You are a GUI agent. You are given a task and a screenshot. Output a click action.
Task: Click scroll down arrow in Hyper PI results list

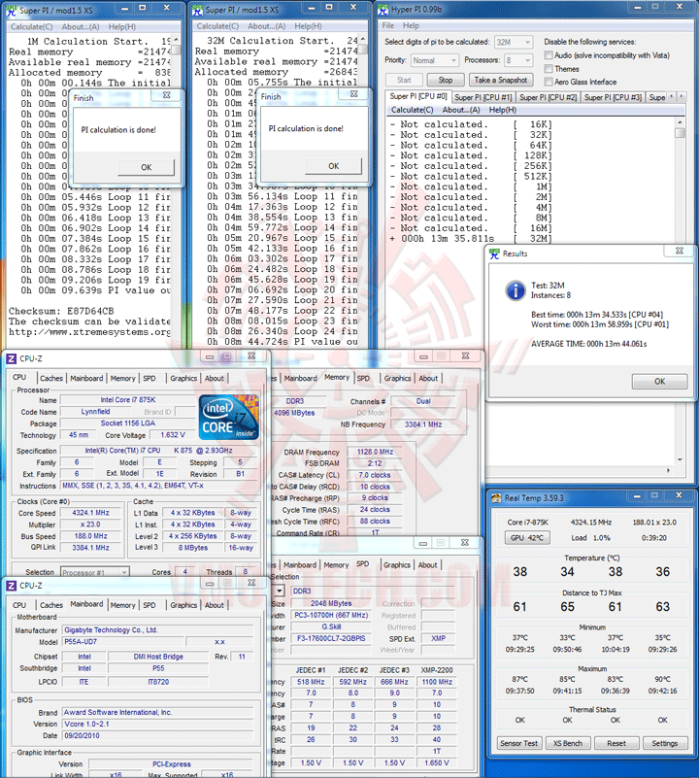680,459
